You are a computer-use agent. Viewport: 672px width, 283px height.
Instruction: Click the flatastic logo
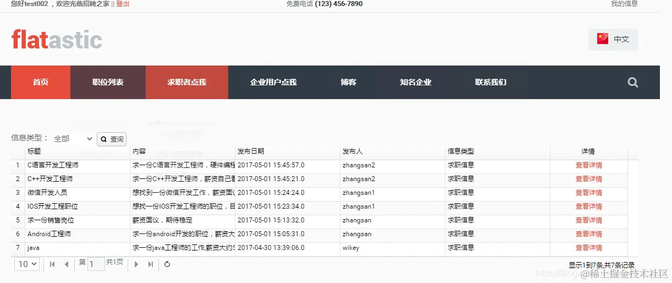coord(57,40)
